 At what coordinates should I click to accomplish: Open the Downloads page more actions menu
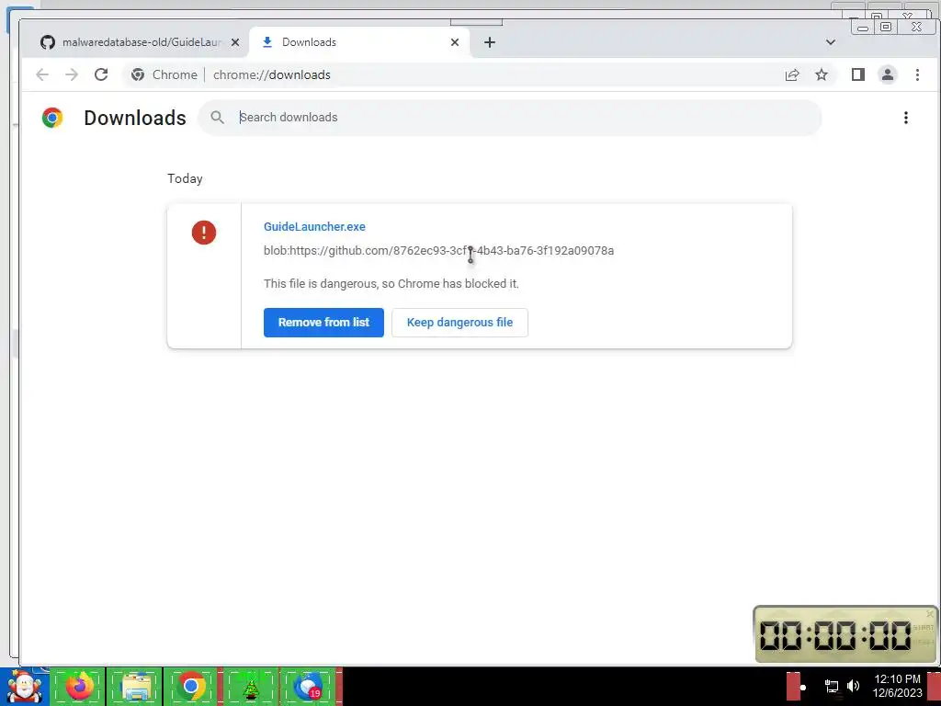pos(905,118)
